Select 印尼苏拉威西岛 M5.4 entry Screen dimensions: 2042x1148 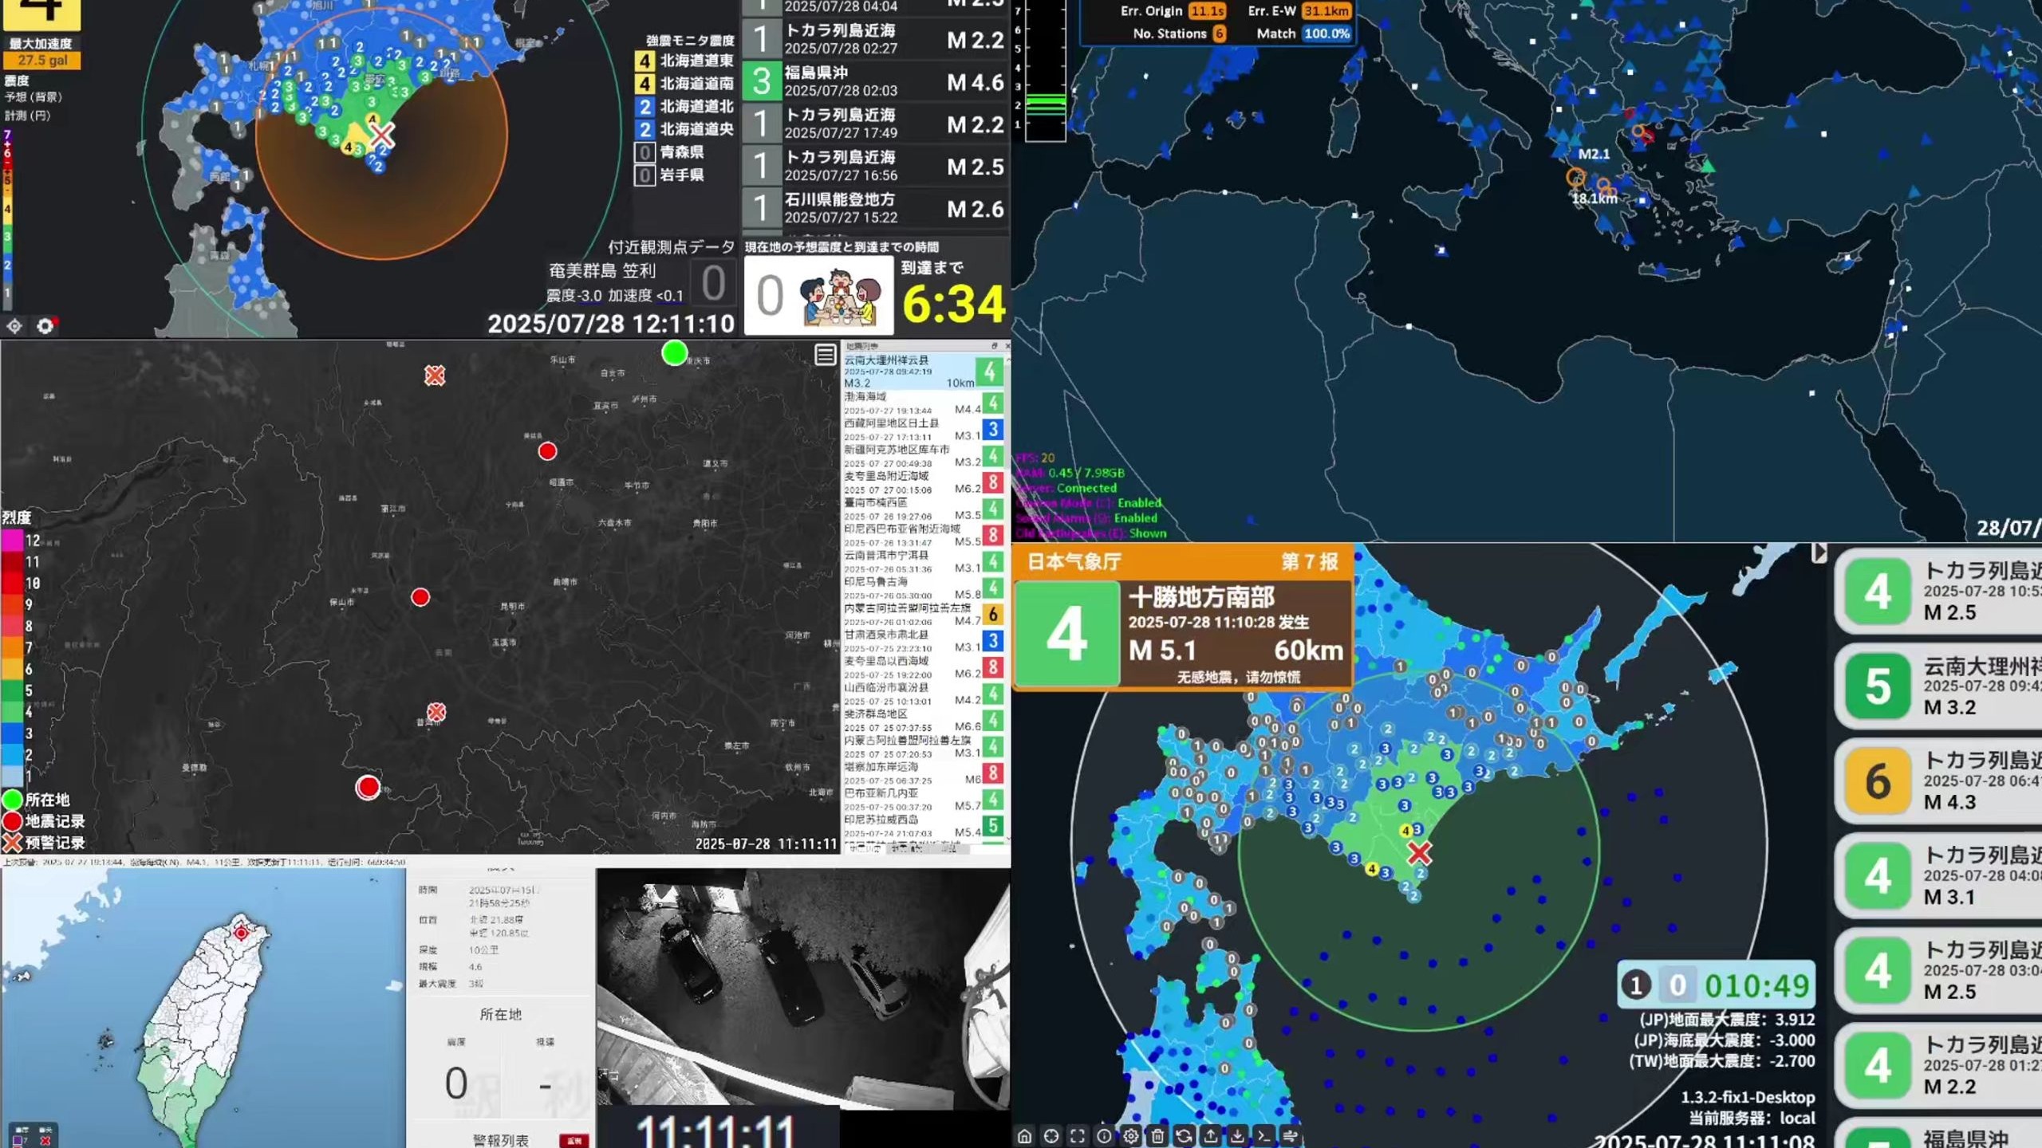(923, 826)
